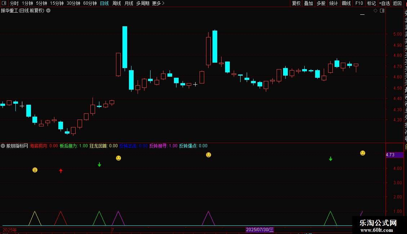Toggle the panel layout icon atop chart

point(382,11)
